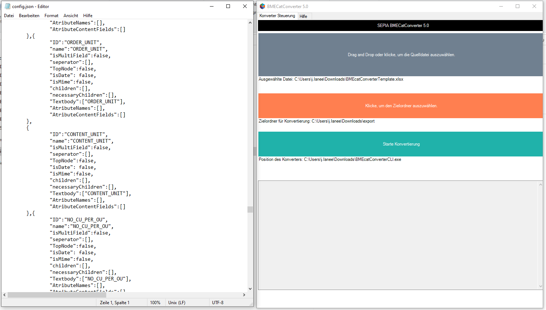Maximize the BMECatConverter 5.0 window
Viewport: 546px width, 310px height.
click(518, 6)
